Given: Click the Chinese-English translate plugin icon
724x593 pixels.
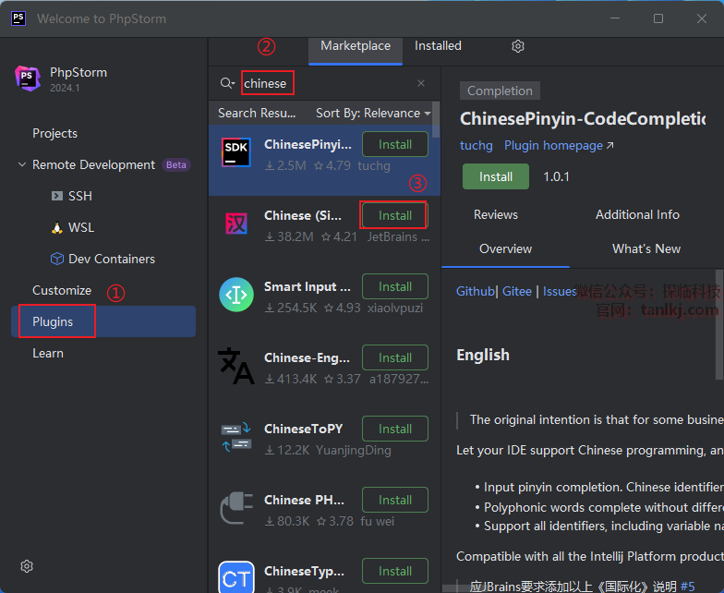Looking at the screenshot, I should pyautogui.click(x=236, y=366).
